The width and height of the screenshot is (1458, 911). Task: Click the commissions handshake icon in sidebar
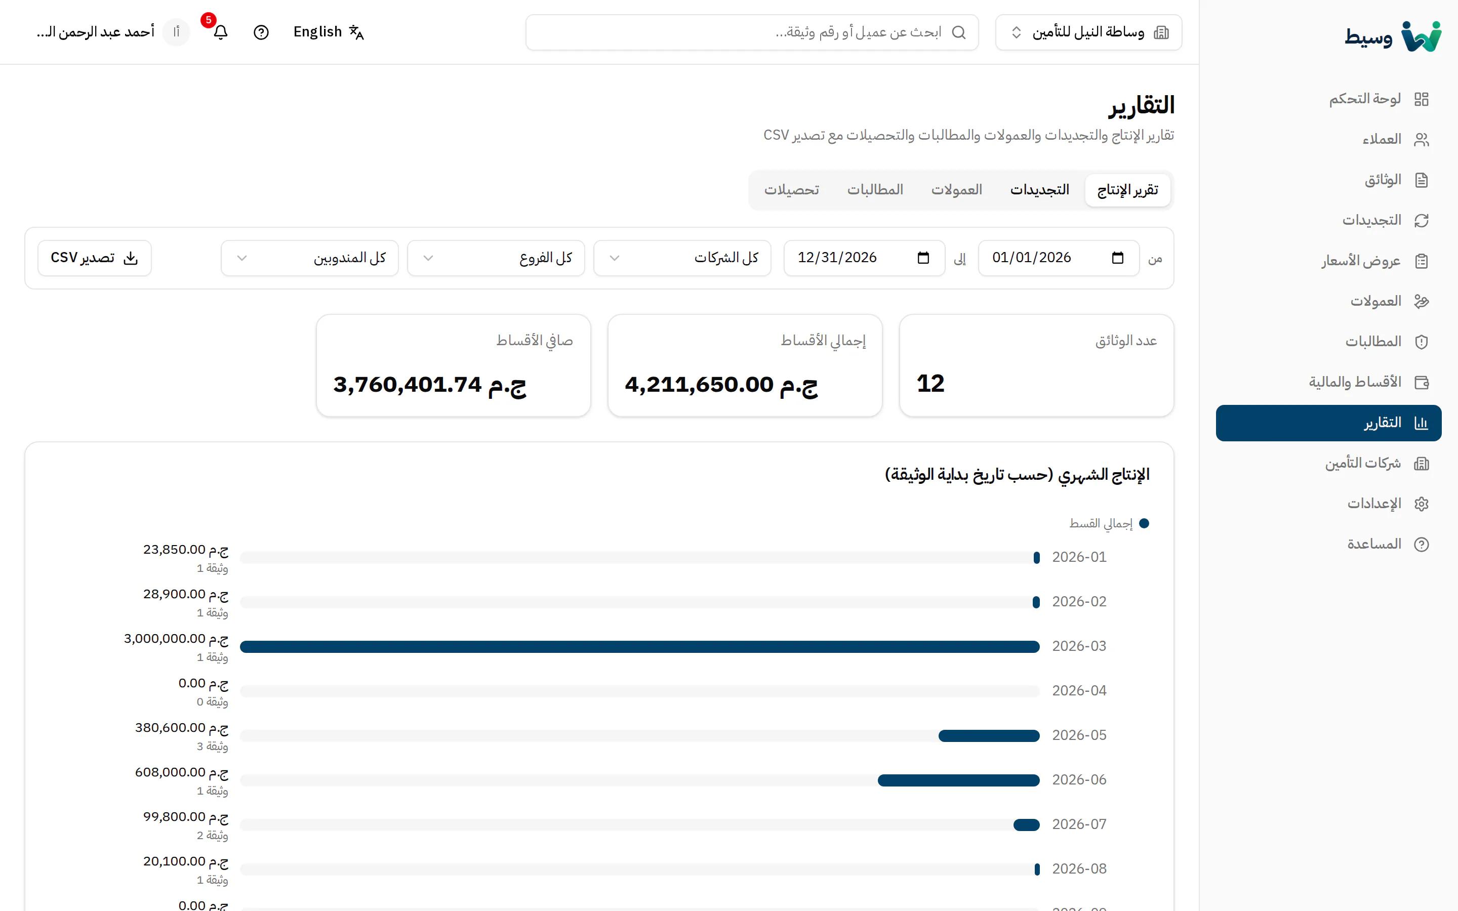1421,301
